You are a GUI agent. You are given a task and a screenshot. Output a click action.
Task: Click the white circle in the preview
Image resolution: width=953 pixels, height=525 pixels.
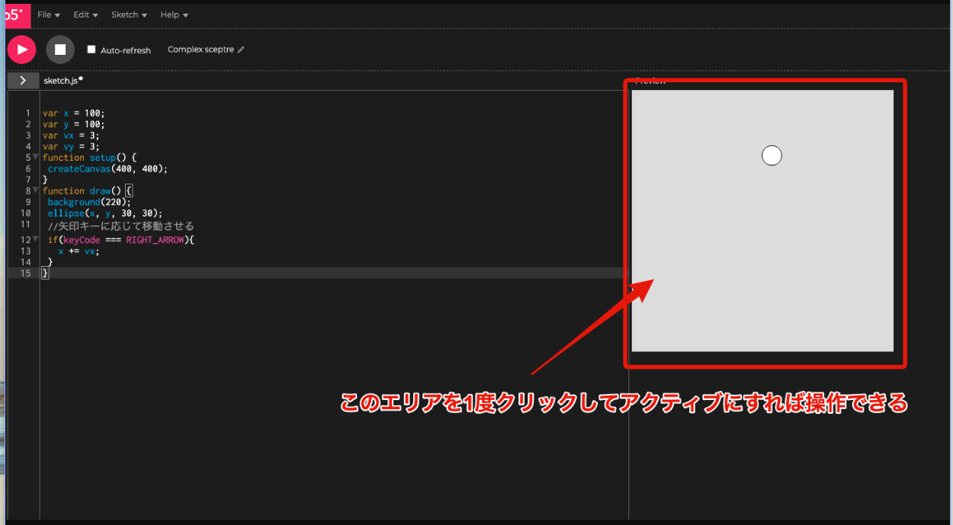(x=772, y=155)
